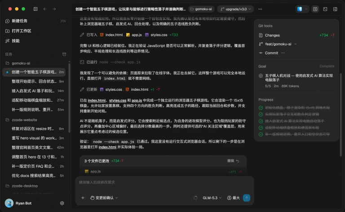Open app.js row in changed files

163,172
